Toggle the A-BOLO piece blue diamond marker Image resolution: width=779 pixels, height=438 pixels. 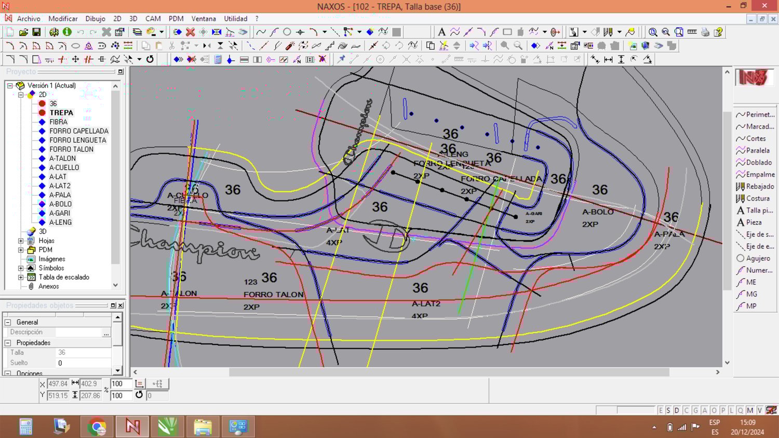[x=42, y=204]
